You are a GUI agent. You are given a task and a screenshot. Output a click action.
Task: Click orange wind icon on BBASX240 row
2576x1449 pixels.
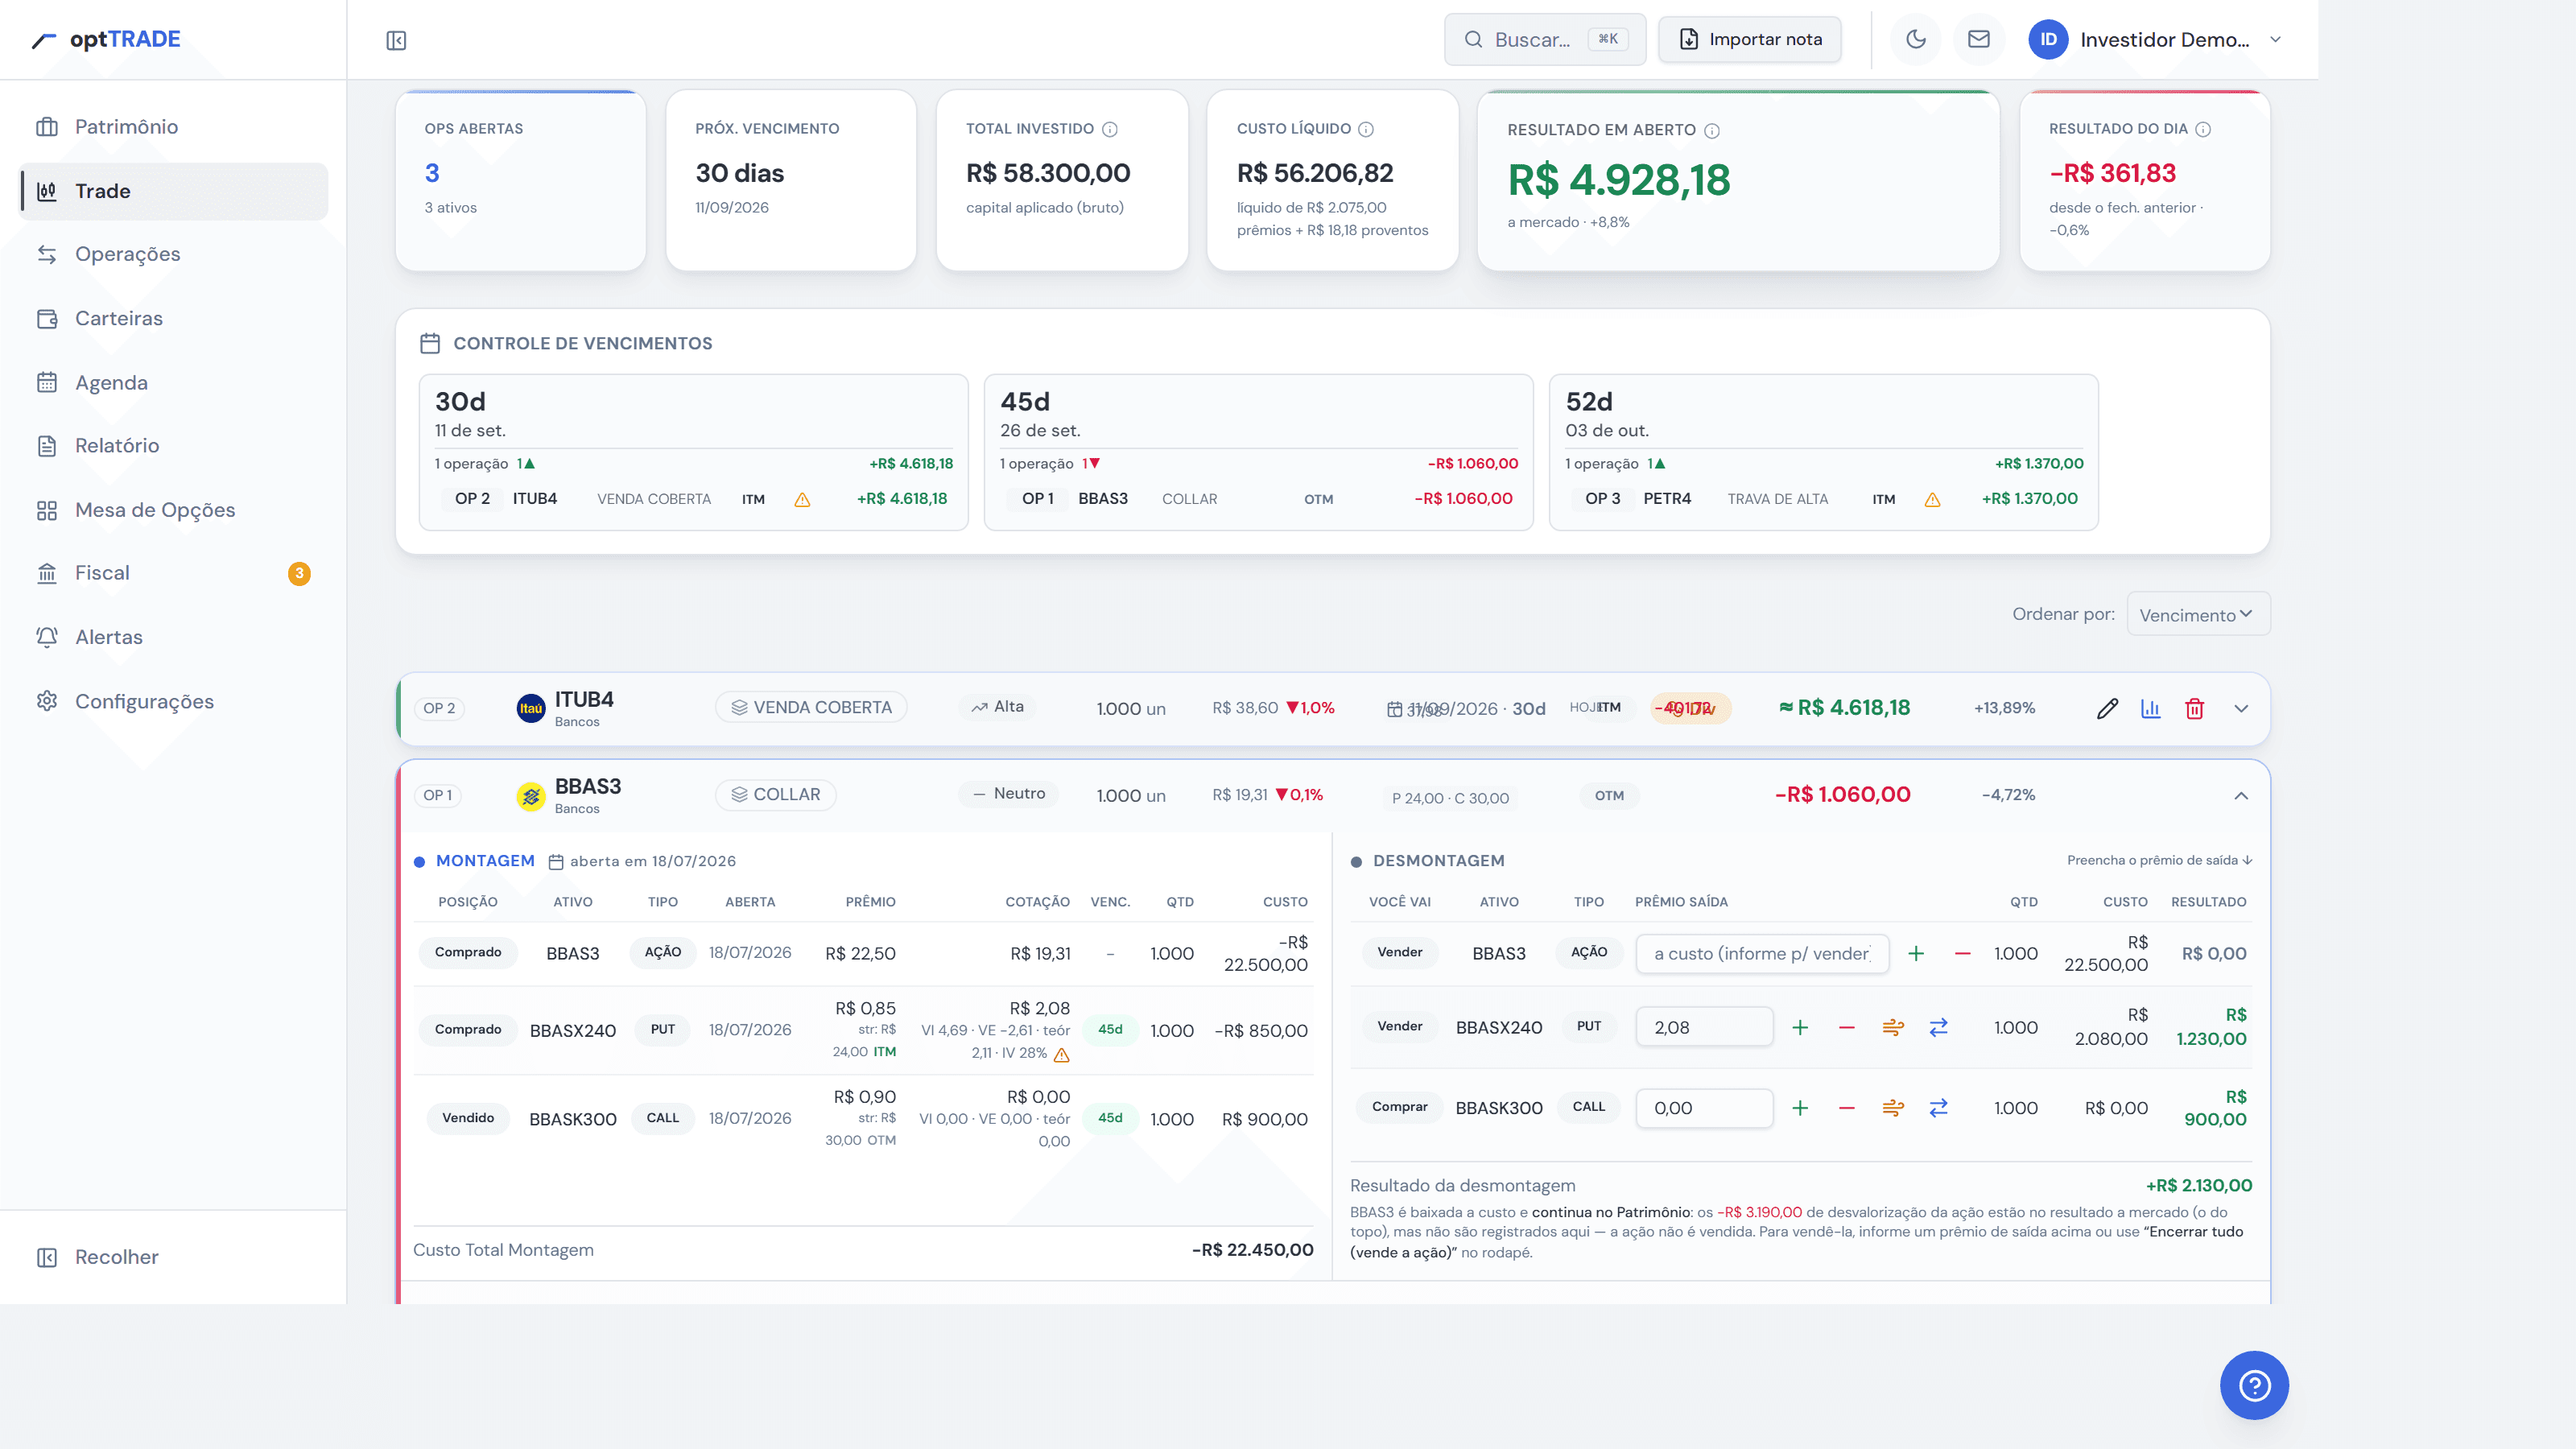click(x=1893, y=1027)
